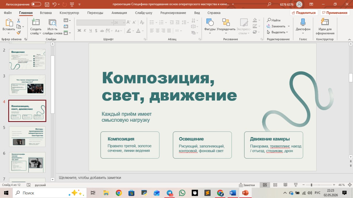Switch to the Анимация tab
This screenshot has width=353, height=198.
point(119,13)
